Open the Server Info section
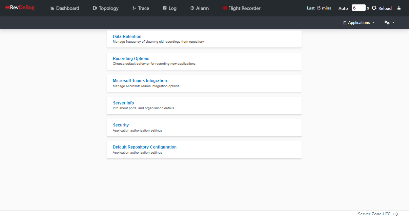The image size is (409, 217). [x=123, y=103]
